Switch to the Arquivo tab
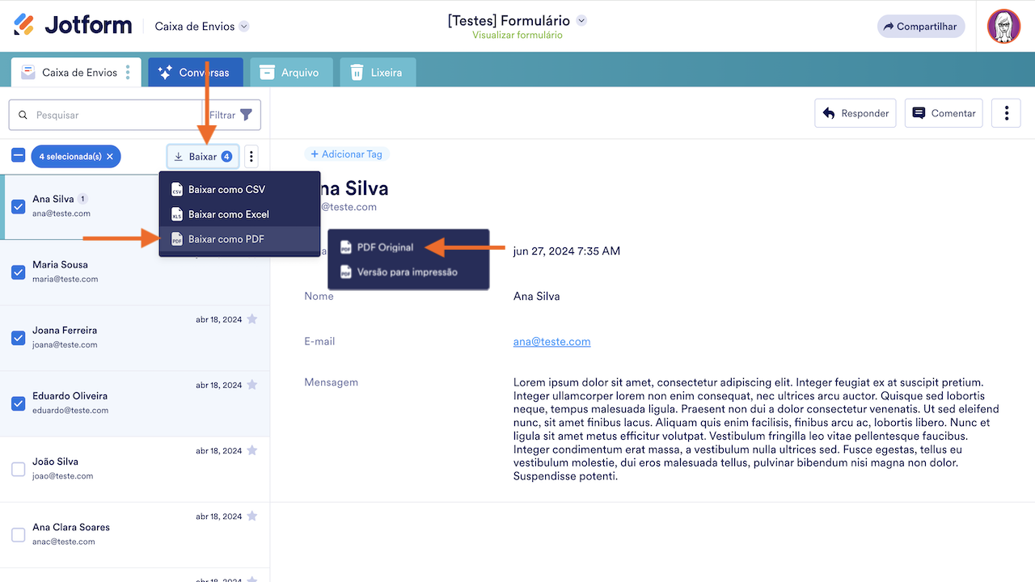Image resolution: width=1035 pixels, height=582 pixels. 291,72
